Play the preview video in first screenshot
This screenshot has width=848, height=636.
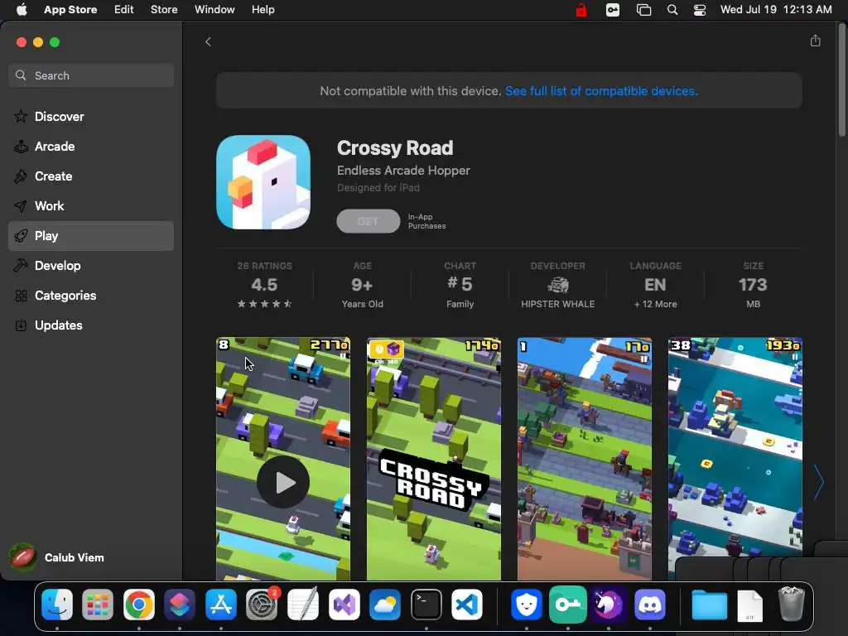point(283,482)
